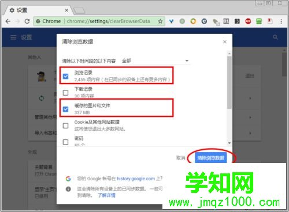This screenshot has height=212, width=289.
Task: Click the green circle extension icon
Action: pos(182,21)
